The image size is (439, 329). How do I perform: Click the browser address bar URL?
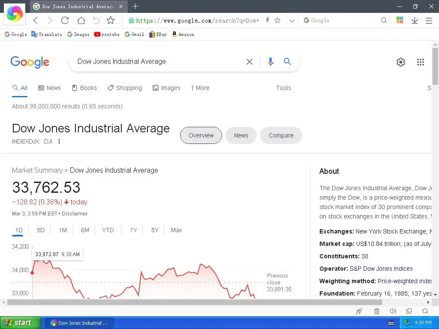pyautogui.click(x=197, y=21)
